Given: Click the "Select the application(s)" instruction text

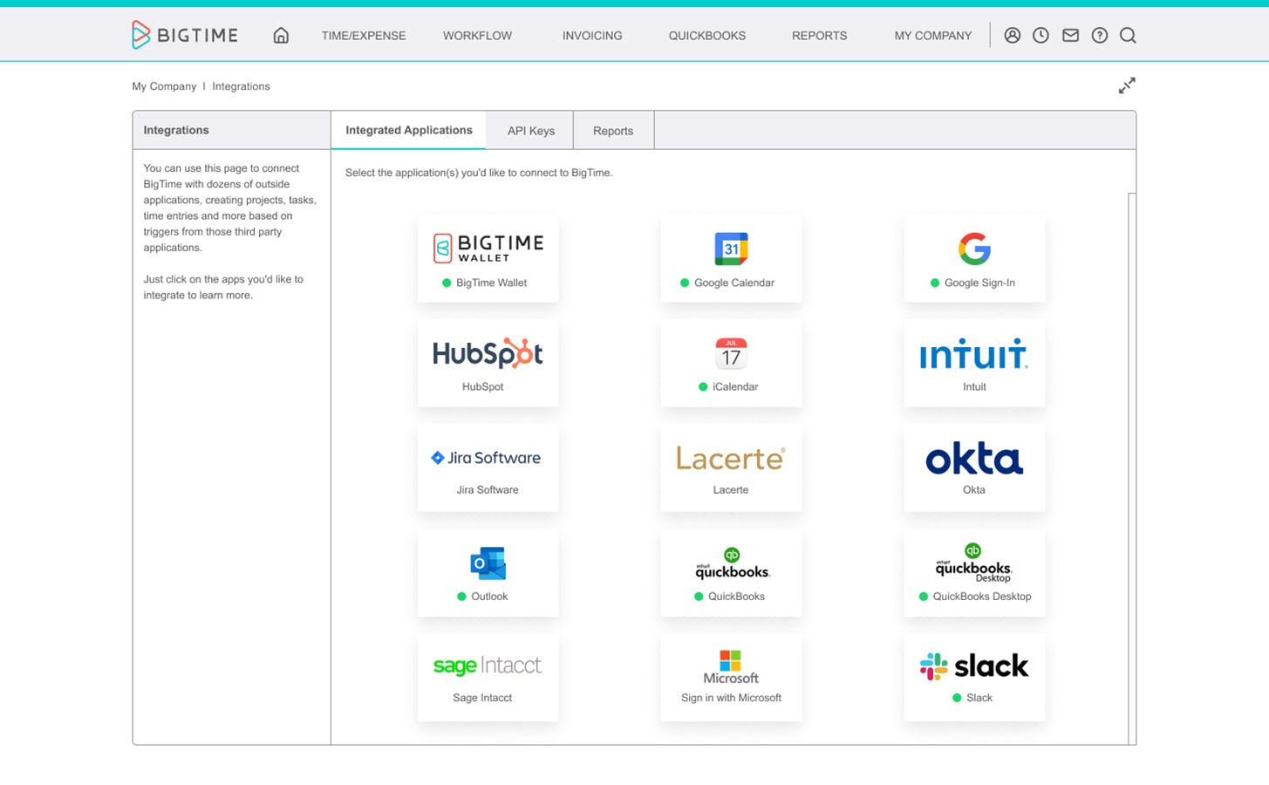Looking at the screenshot, I should [479, 173].
